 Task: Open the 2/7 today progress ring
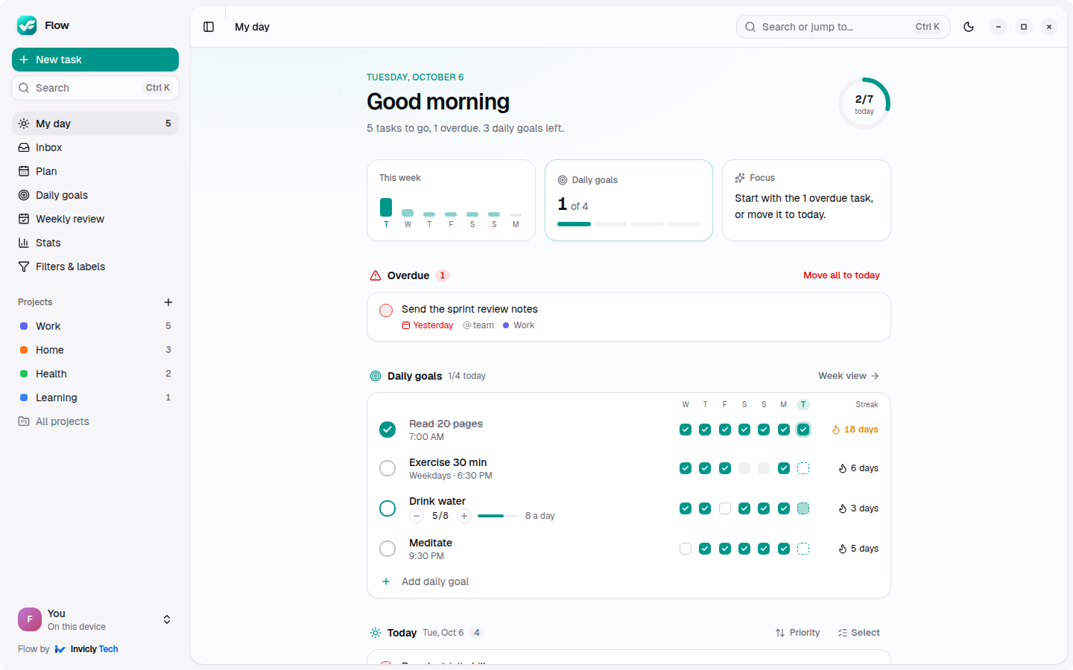[x=864, y=103]
